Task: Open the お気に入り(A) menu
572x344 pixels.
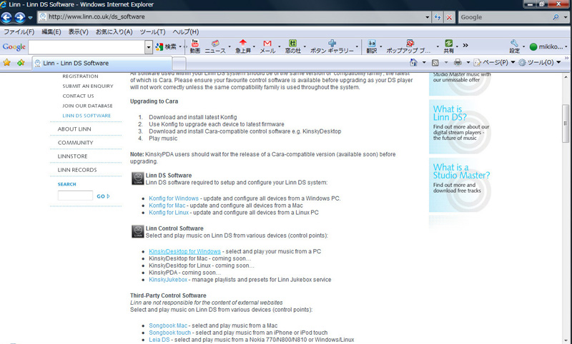Action: pyautogui.click(x=114, y=31)
